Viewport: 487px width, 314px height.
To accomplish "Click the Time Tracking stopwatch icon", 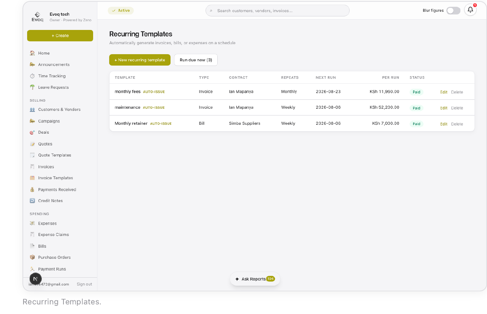I will [32, 76].
